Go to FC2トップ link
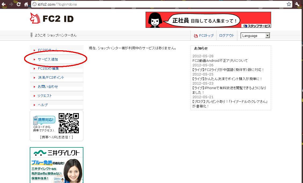The width and height of the screenshot is (303, 183). 206,36
